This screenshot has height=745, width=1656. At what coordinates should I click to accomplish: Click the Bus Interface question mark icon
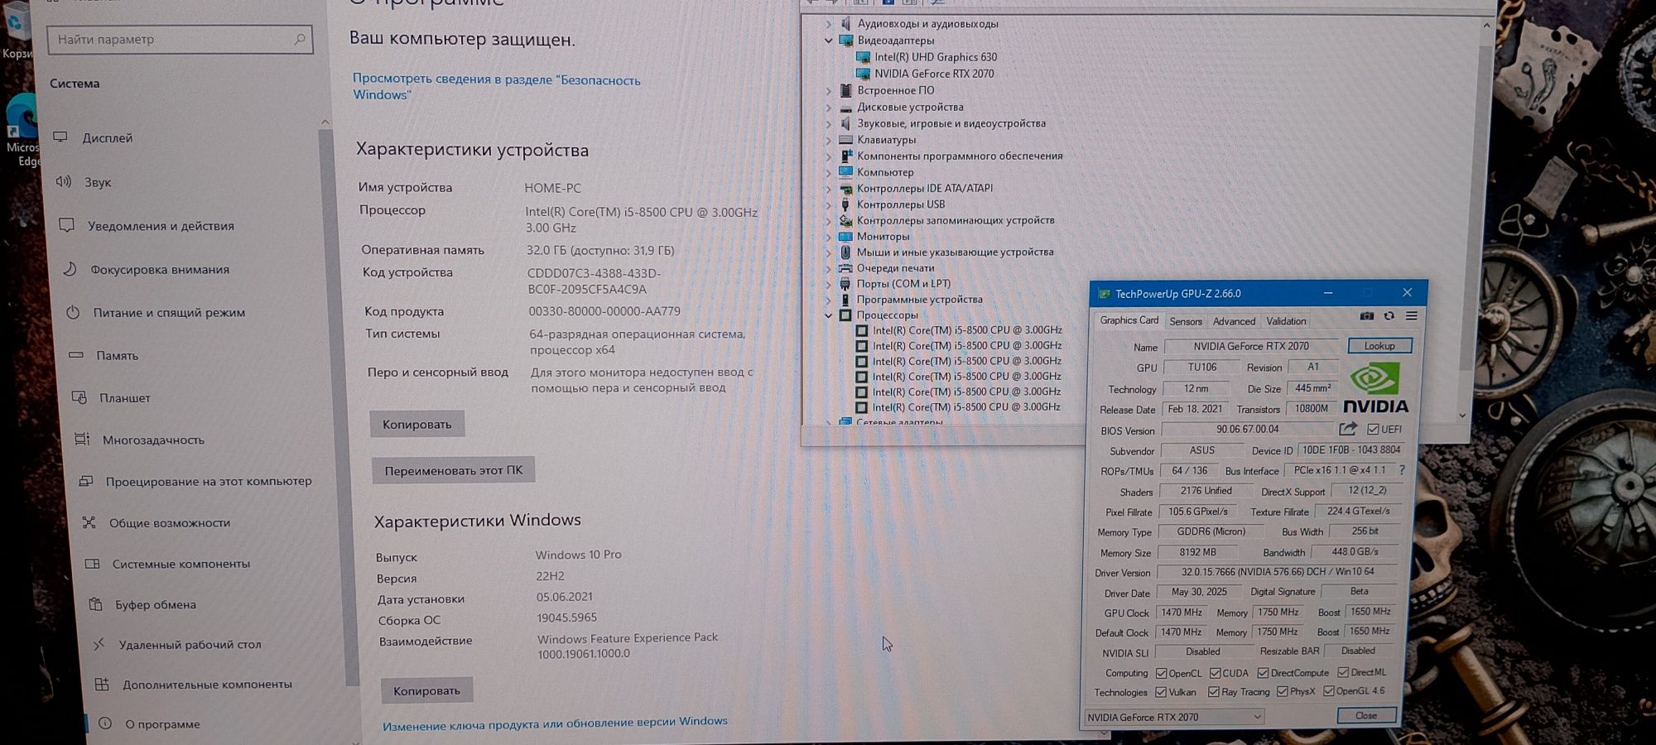pyautogui.click(x=1401, y=470)
